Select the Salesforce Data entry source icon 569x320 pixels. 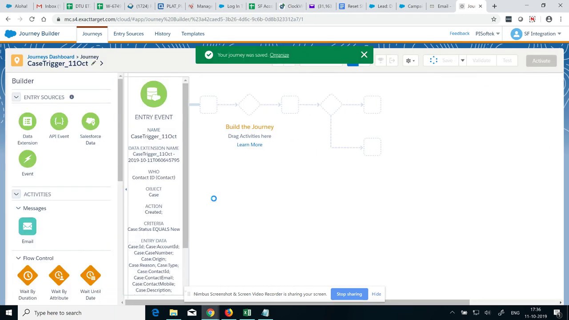coord(90,121)
